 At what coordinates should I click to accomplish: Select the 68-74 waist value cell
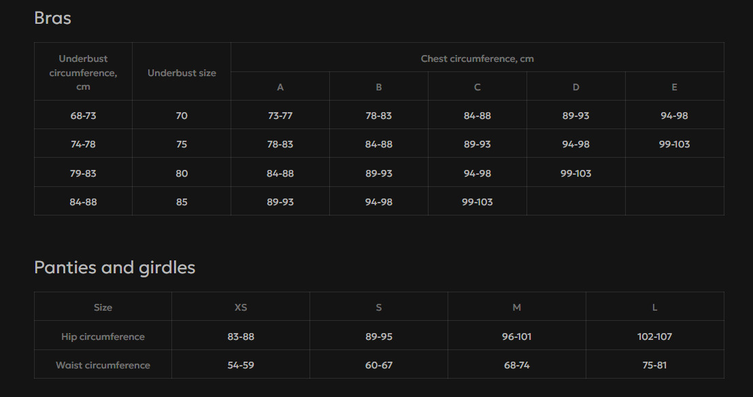pyautogui.click(x=517, y=364)
